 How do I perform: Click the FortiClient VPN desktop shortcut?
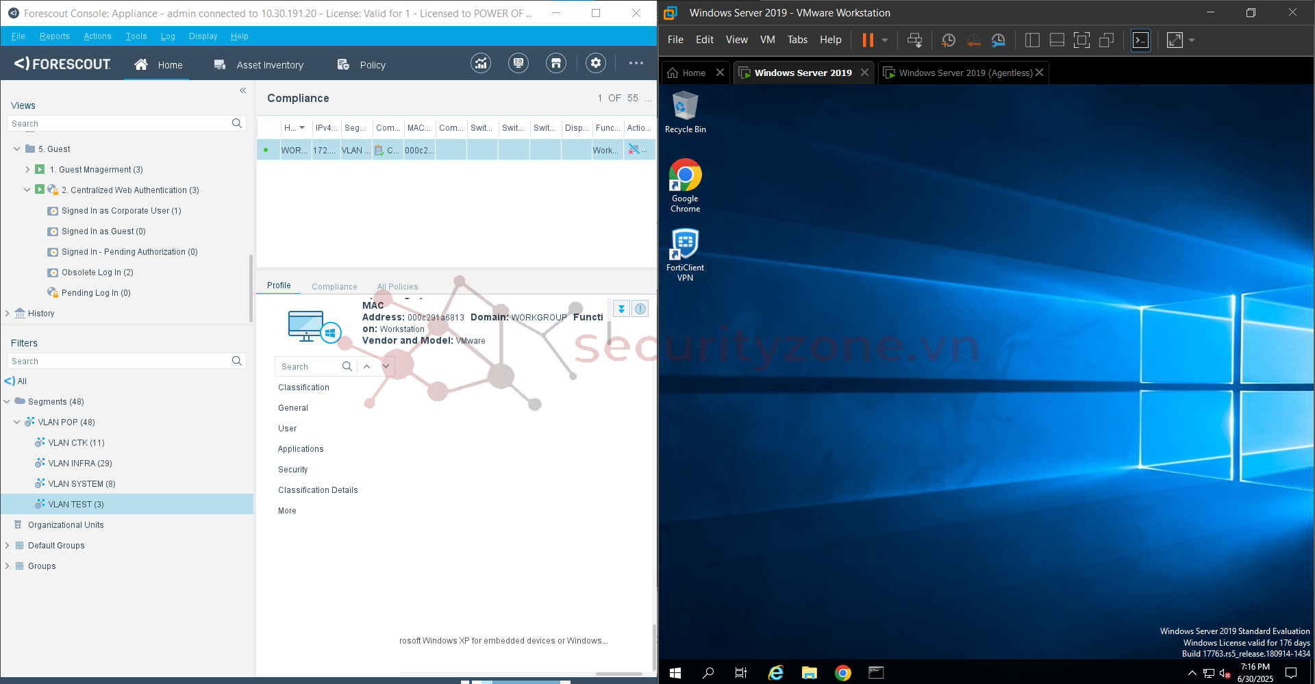(x=685, y=255)
